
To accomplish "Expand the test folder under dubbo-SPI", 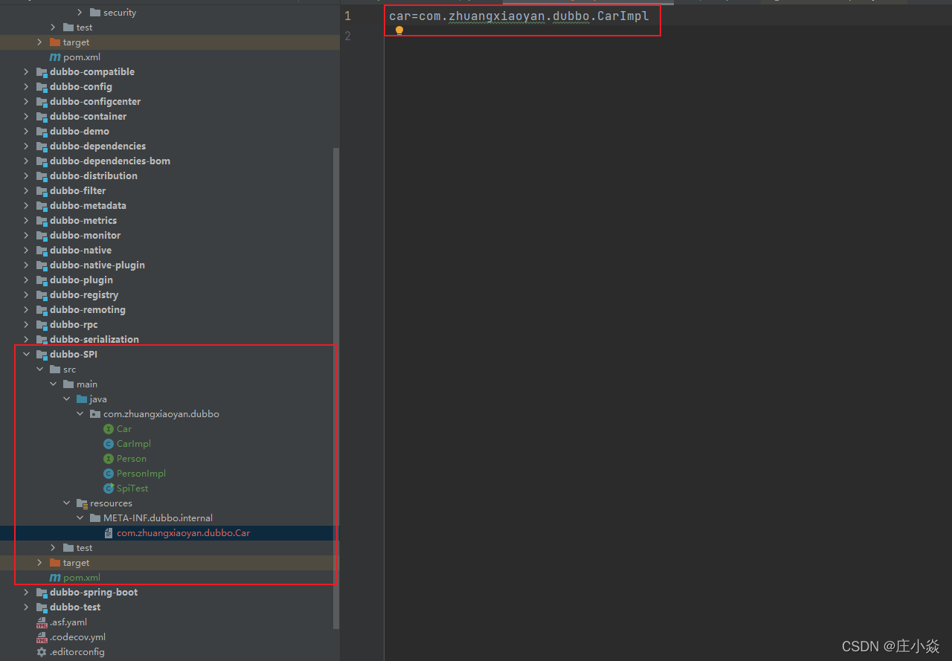I will 53,548.
